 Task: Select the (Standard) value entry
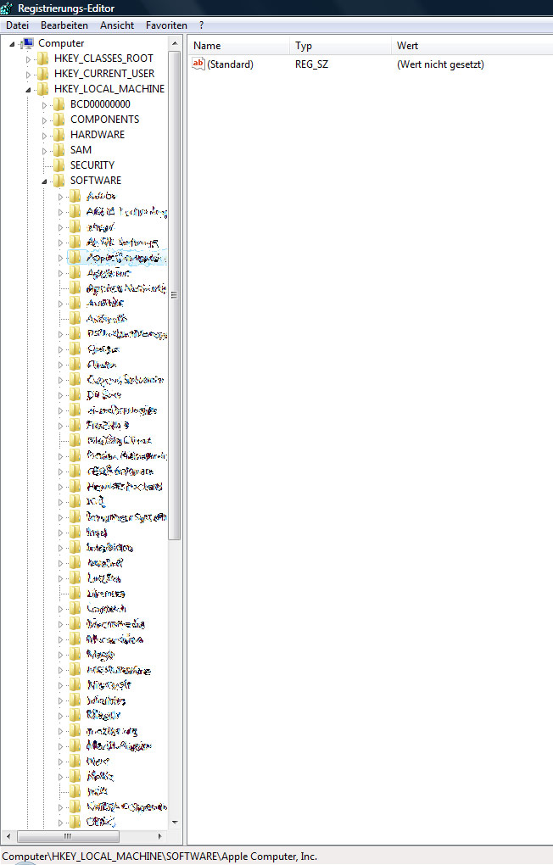pyautogui.click(x=230, y=64)
